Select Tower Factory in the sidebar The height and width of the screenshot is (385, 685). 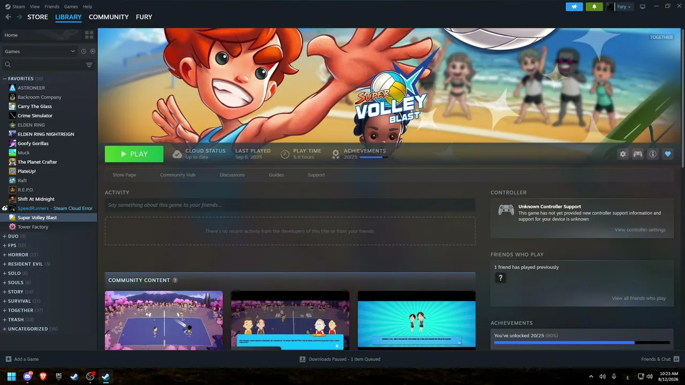click(33, 227)
